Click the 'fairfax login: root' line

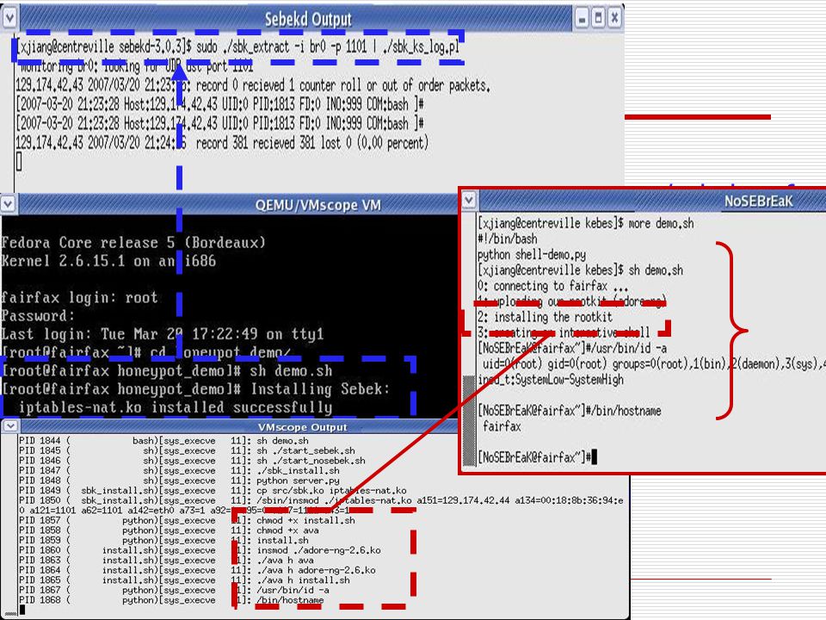pos(79,297)
